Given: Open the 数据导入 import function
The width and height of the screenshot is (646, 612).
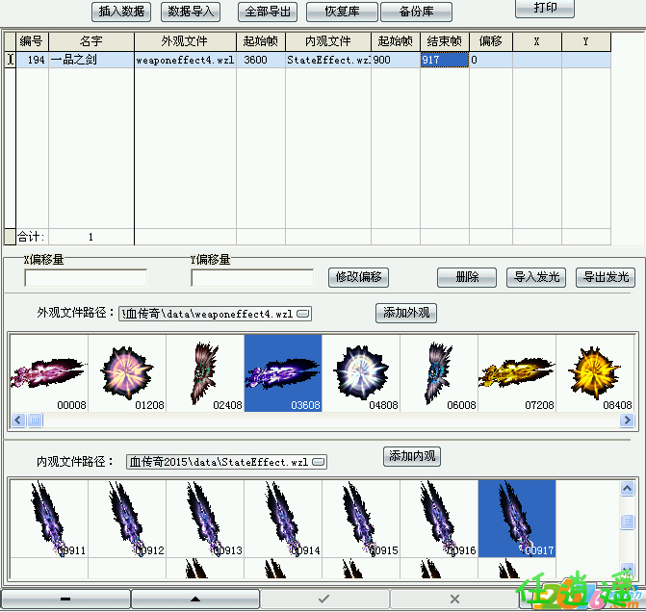Looking at the screenshot, I should coord(191,12).
